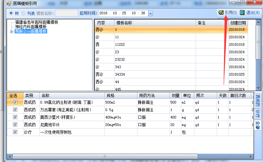The image size is (263, 162).
Task: Select template row named 1
Action: tap(171, 30)
